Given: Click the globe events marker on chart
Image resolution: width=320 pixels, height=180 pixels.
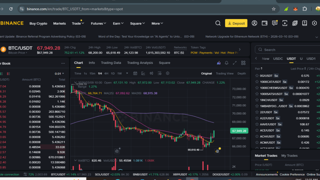Looking at the screenshot, I should tap(117, 151).
